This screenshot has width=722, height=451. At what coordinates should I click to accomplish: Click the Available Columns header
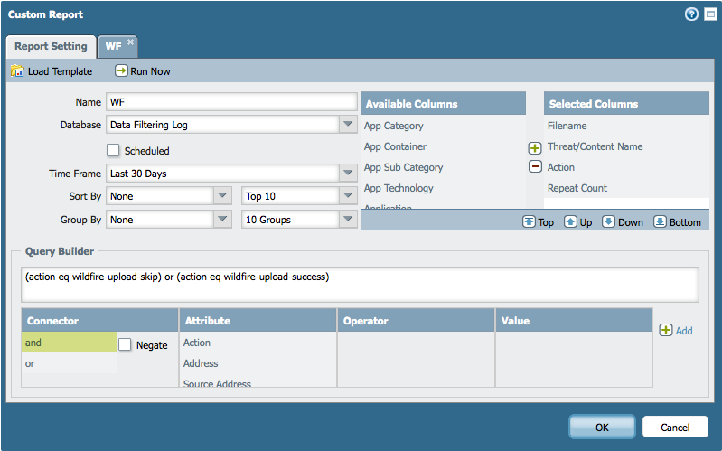tap(443, 103)
